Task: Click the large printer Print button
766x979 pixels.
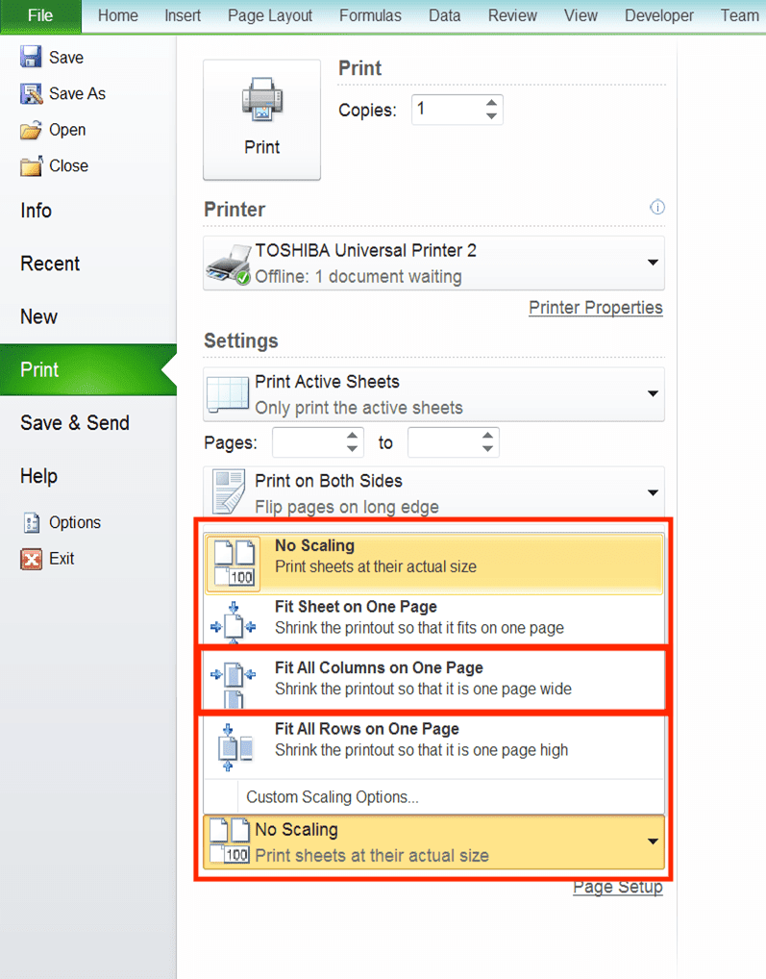Action: [262, 120]
